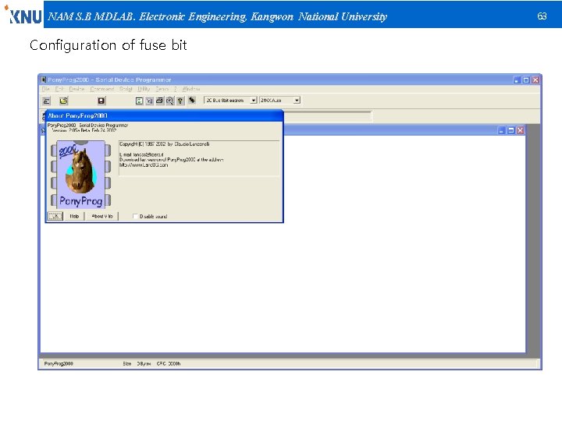This screenshot has height=421, width=562.
Task: Maximize the inner document window
Action: click(x=511, y=130)
